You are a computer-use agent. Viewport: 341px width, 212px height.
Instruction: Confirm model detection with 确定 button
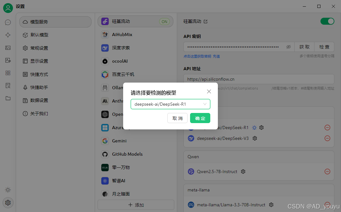(200, 118)
